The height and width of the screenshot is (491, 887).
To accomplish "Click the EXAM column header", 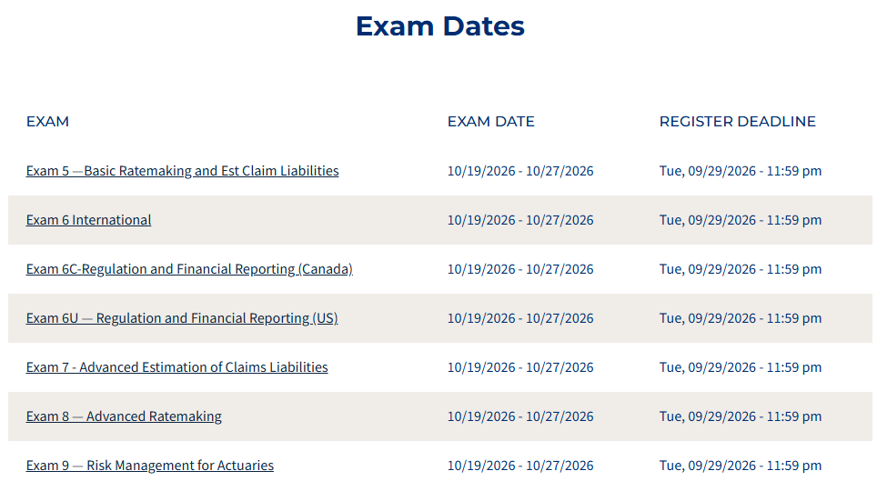I will tap(47, 122).
